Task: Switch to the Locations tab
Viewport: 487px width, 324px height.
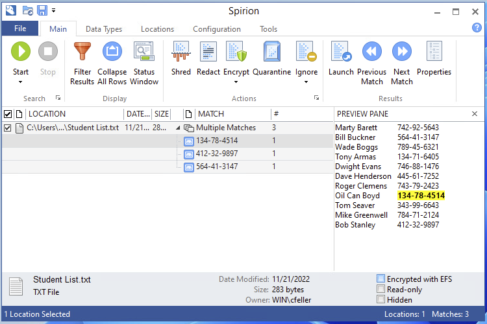Action: (158, 29)
